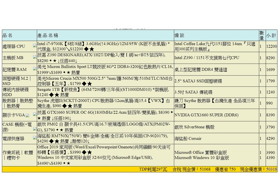This screenshot has width=279, height=176.
Task: Click the 鐮刀 Scythe 散熱器 remark
Action: coord(215,103)
